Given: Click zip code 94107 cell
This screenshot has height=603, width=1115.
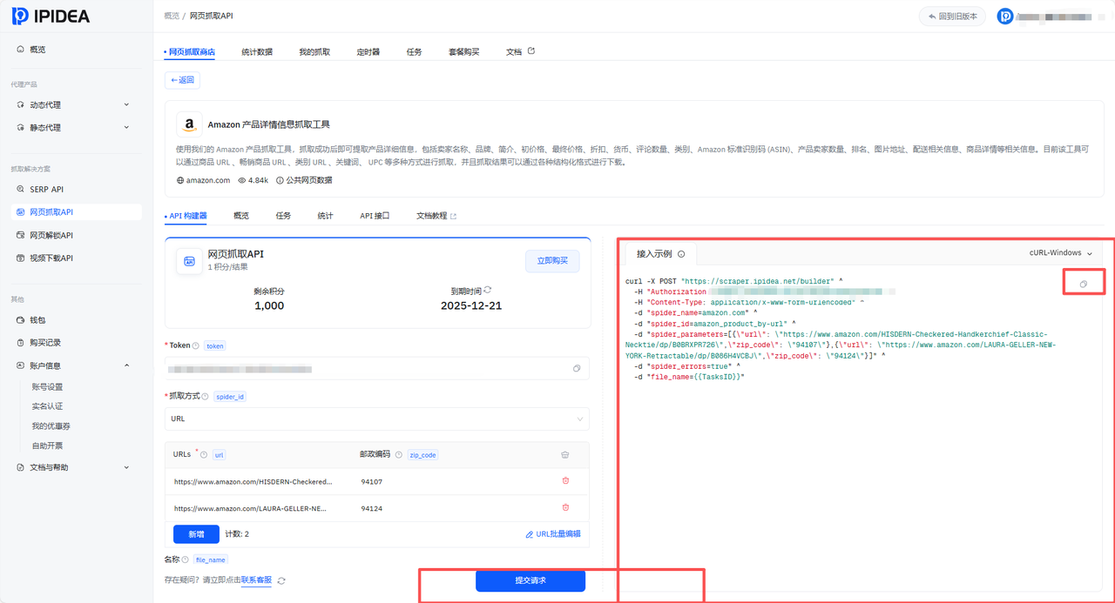Looking at the screenshot, I should coord(372,481).
